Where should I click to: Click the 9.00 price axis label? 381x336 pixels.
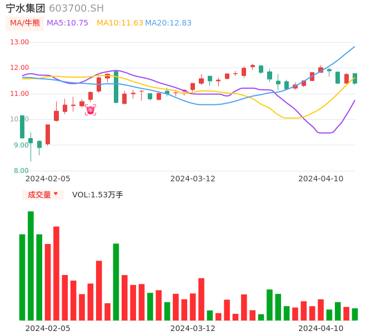pos(21,145)
